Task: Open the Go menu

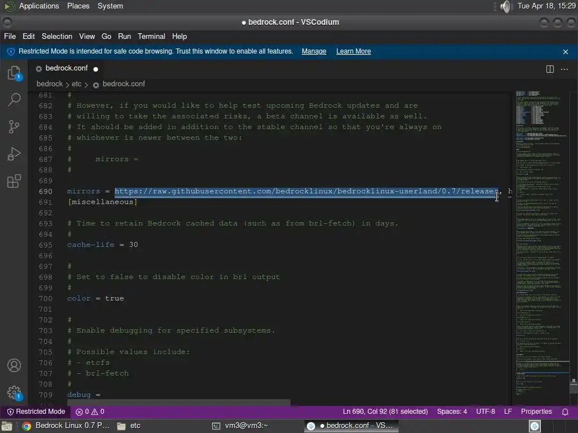Action: click(106, 37)
